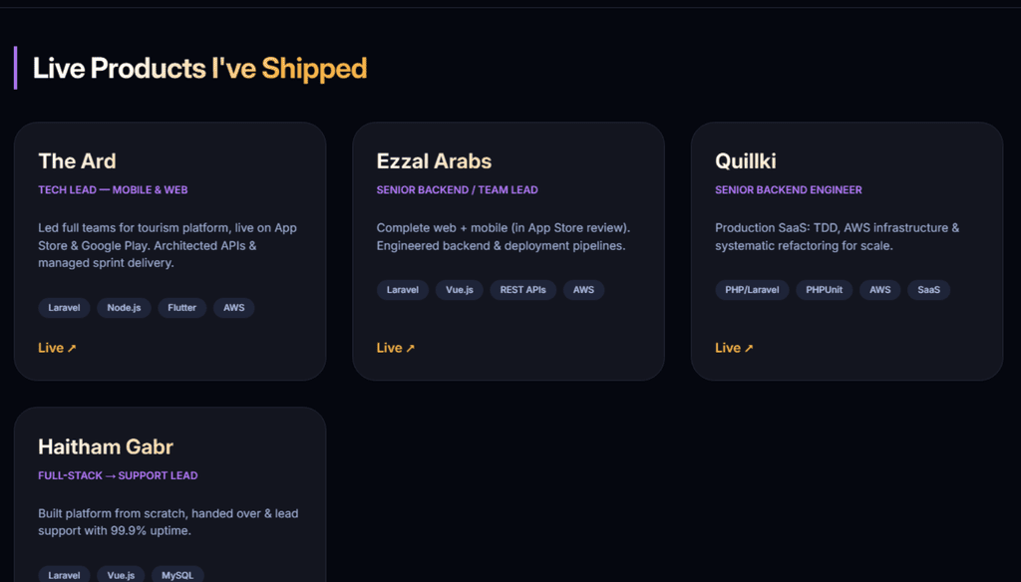1021x582 pixels.
Task: Open the Live link on Quillki card
Action: tap(734, 348)
